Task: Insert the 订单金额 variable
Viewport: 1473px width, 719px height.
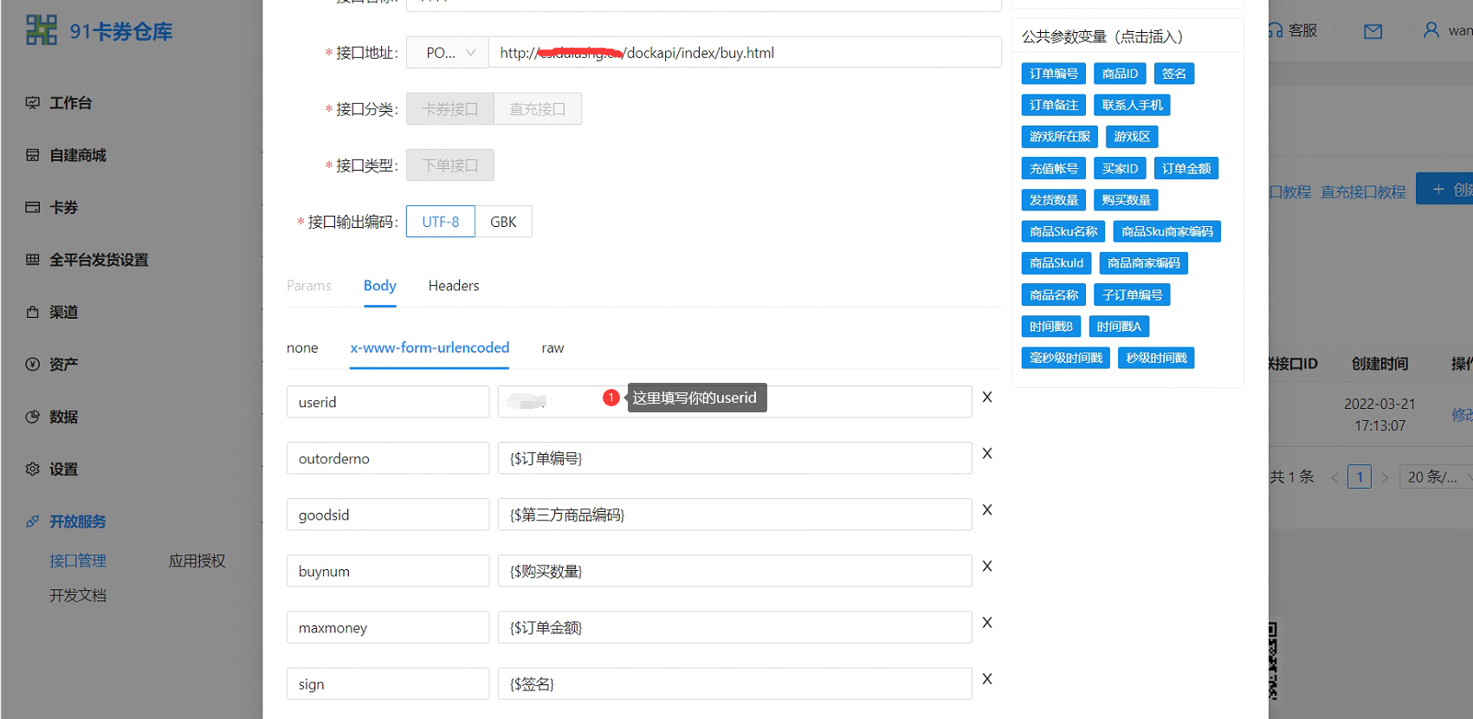Action: 1186,168
